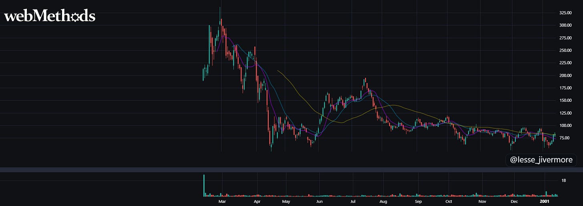Click the 250.00 price level label
The width and height of the screenshot is (583, 206).
[x=565, y=50]
